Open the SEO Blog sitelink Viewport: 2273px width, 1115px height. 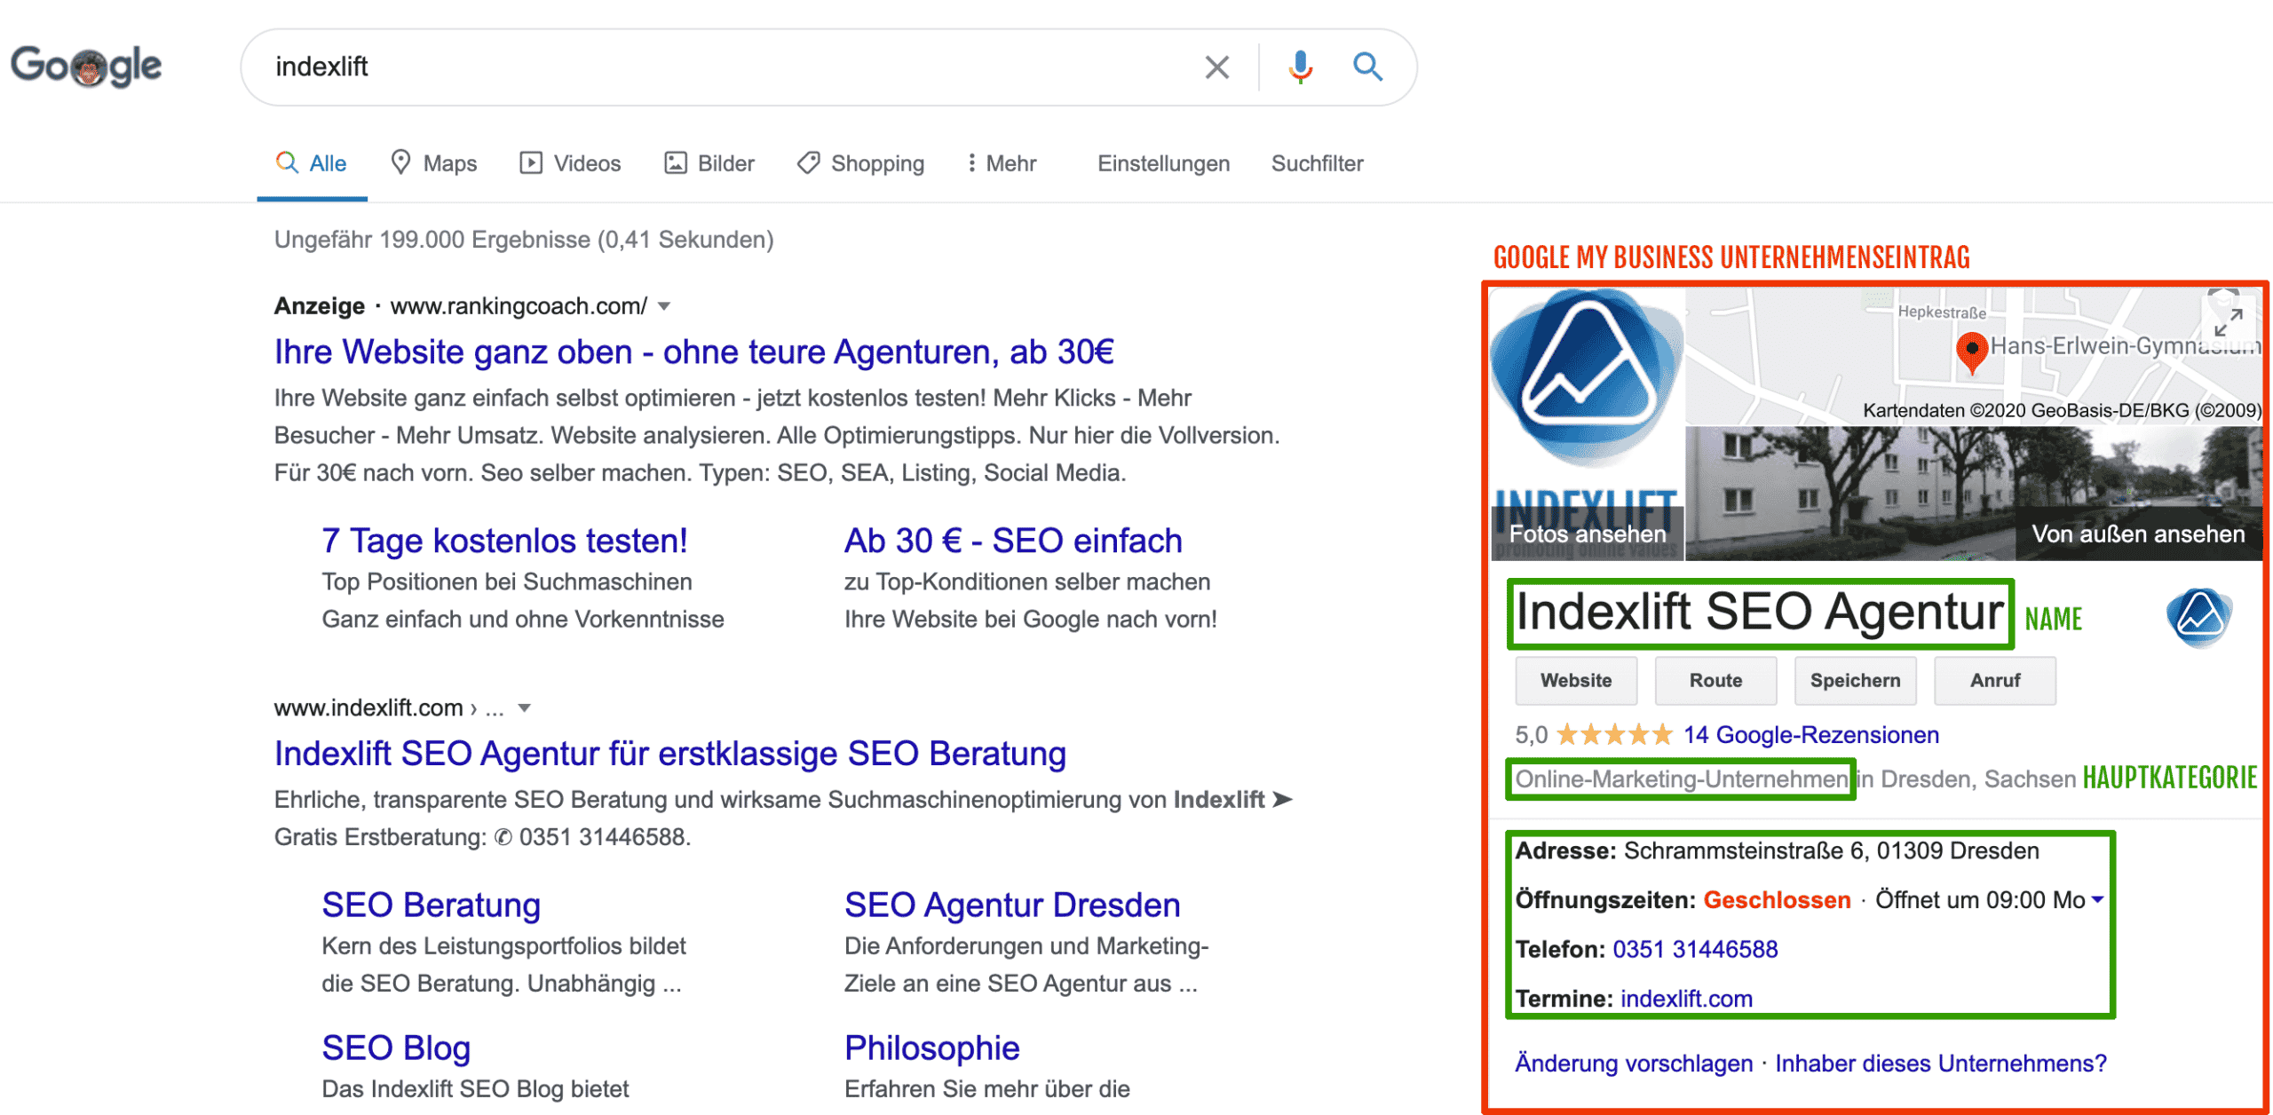pos(396,1048)
